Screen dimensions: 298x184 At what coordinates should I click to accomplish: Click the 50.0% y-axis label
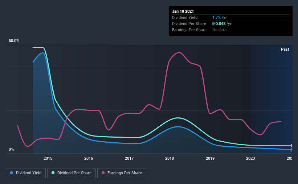(14, 41)
